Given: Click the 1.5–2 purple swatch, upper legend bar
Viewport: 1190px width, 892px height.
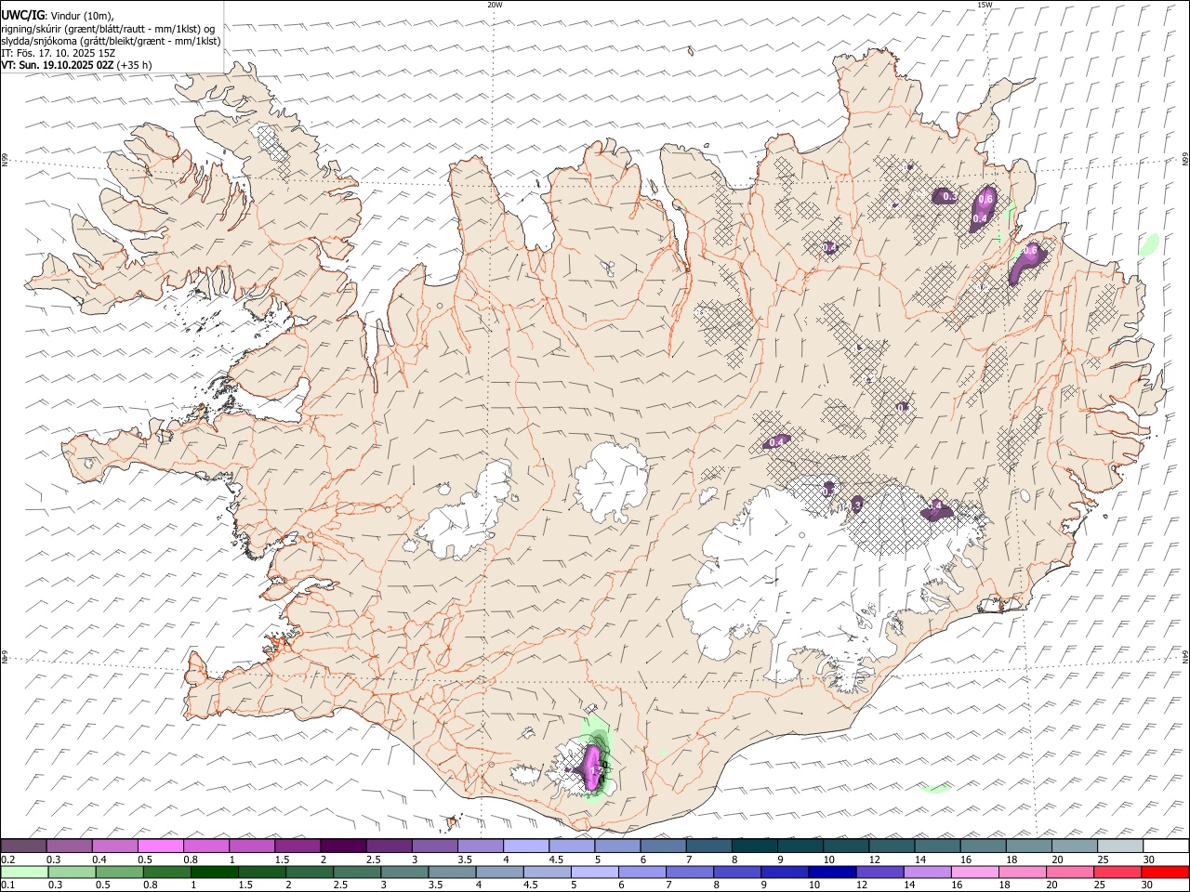Looking at the screenshot, I should 297,846.
